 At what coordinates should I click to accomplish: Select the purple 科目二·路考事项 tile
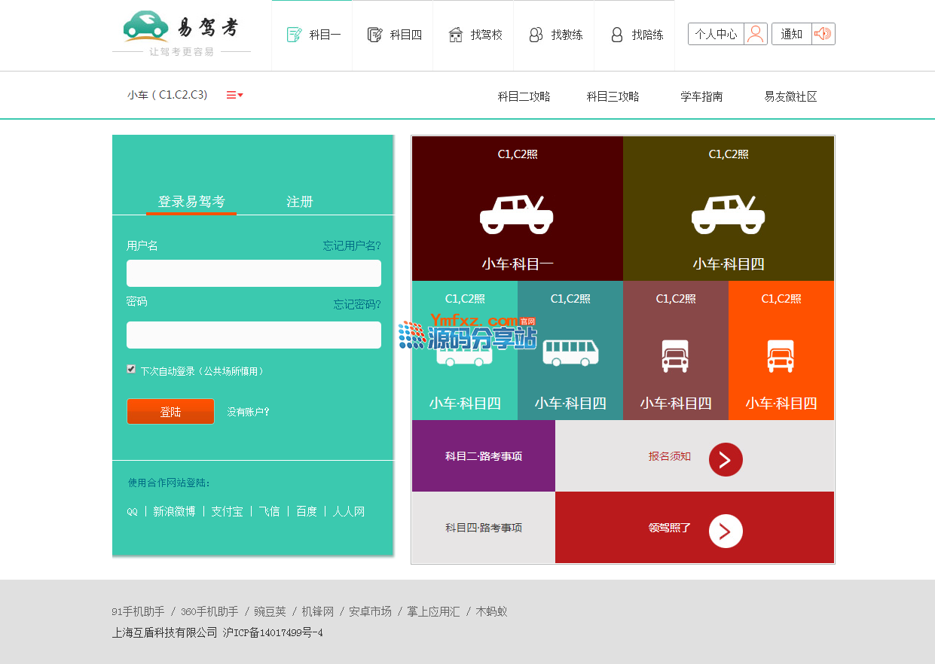point(483,456)
